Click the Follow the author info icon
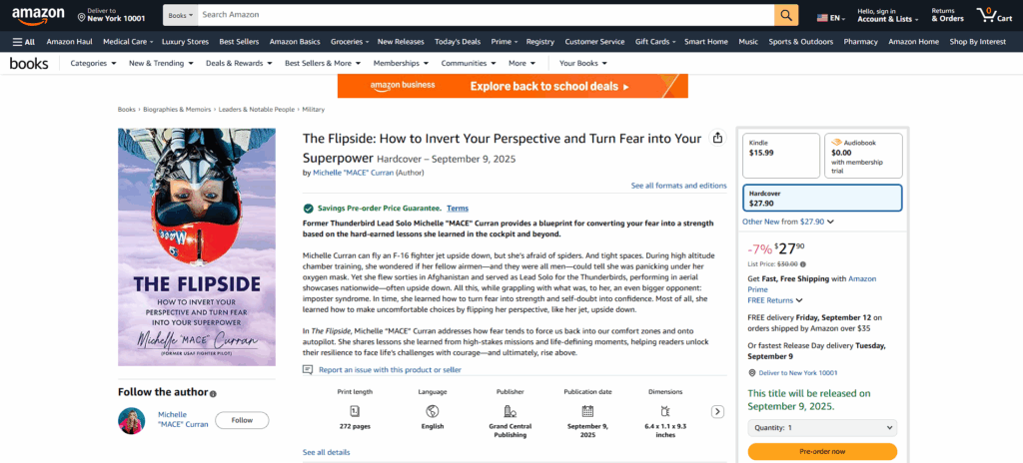Screen dimensions: 1023x463 pyautogui.click(x=213, y=393)
